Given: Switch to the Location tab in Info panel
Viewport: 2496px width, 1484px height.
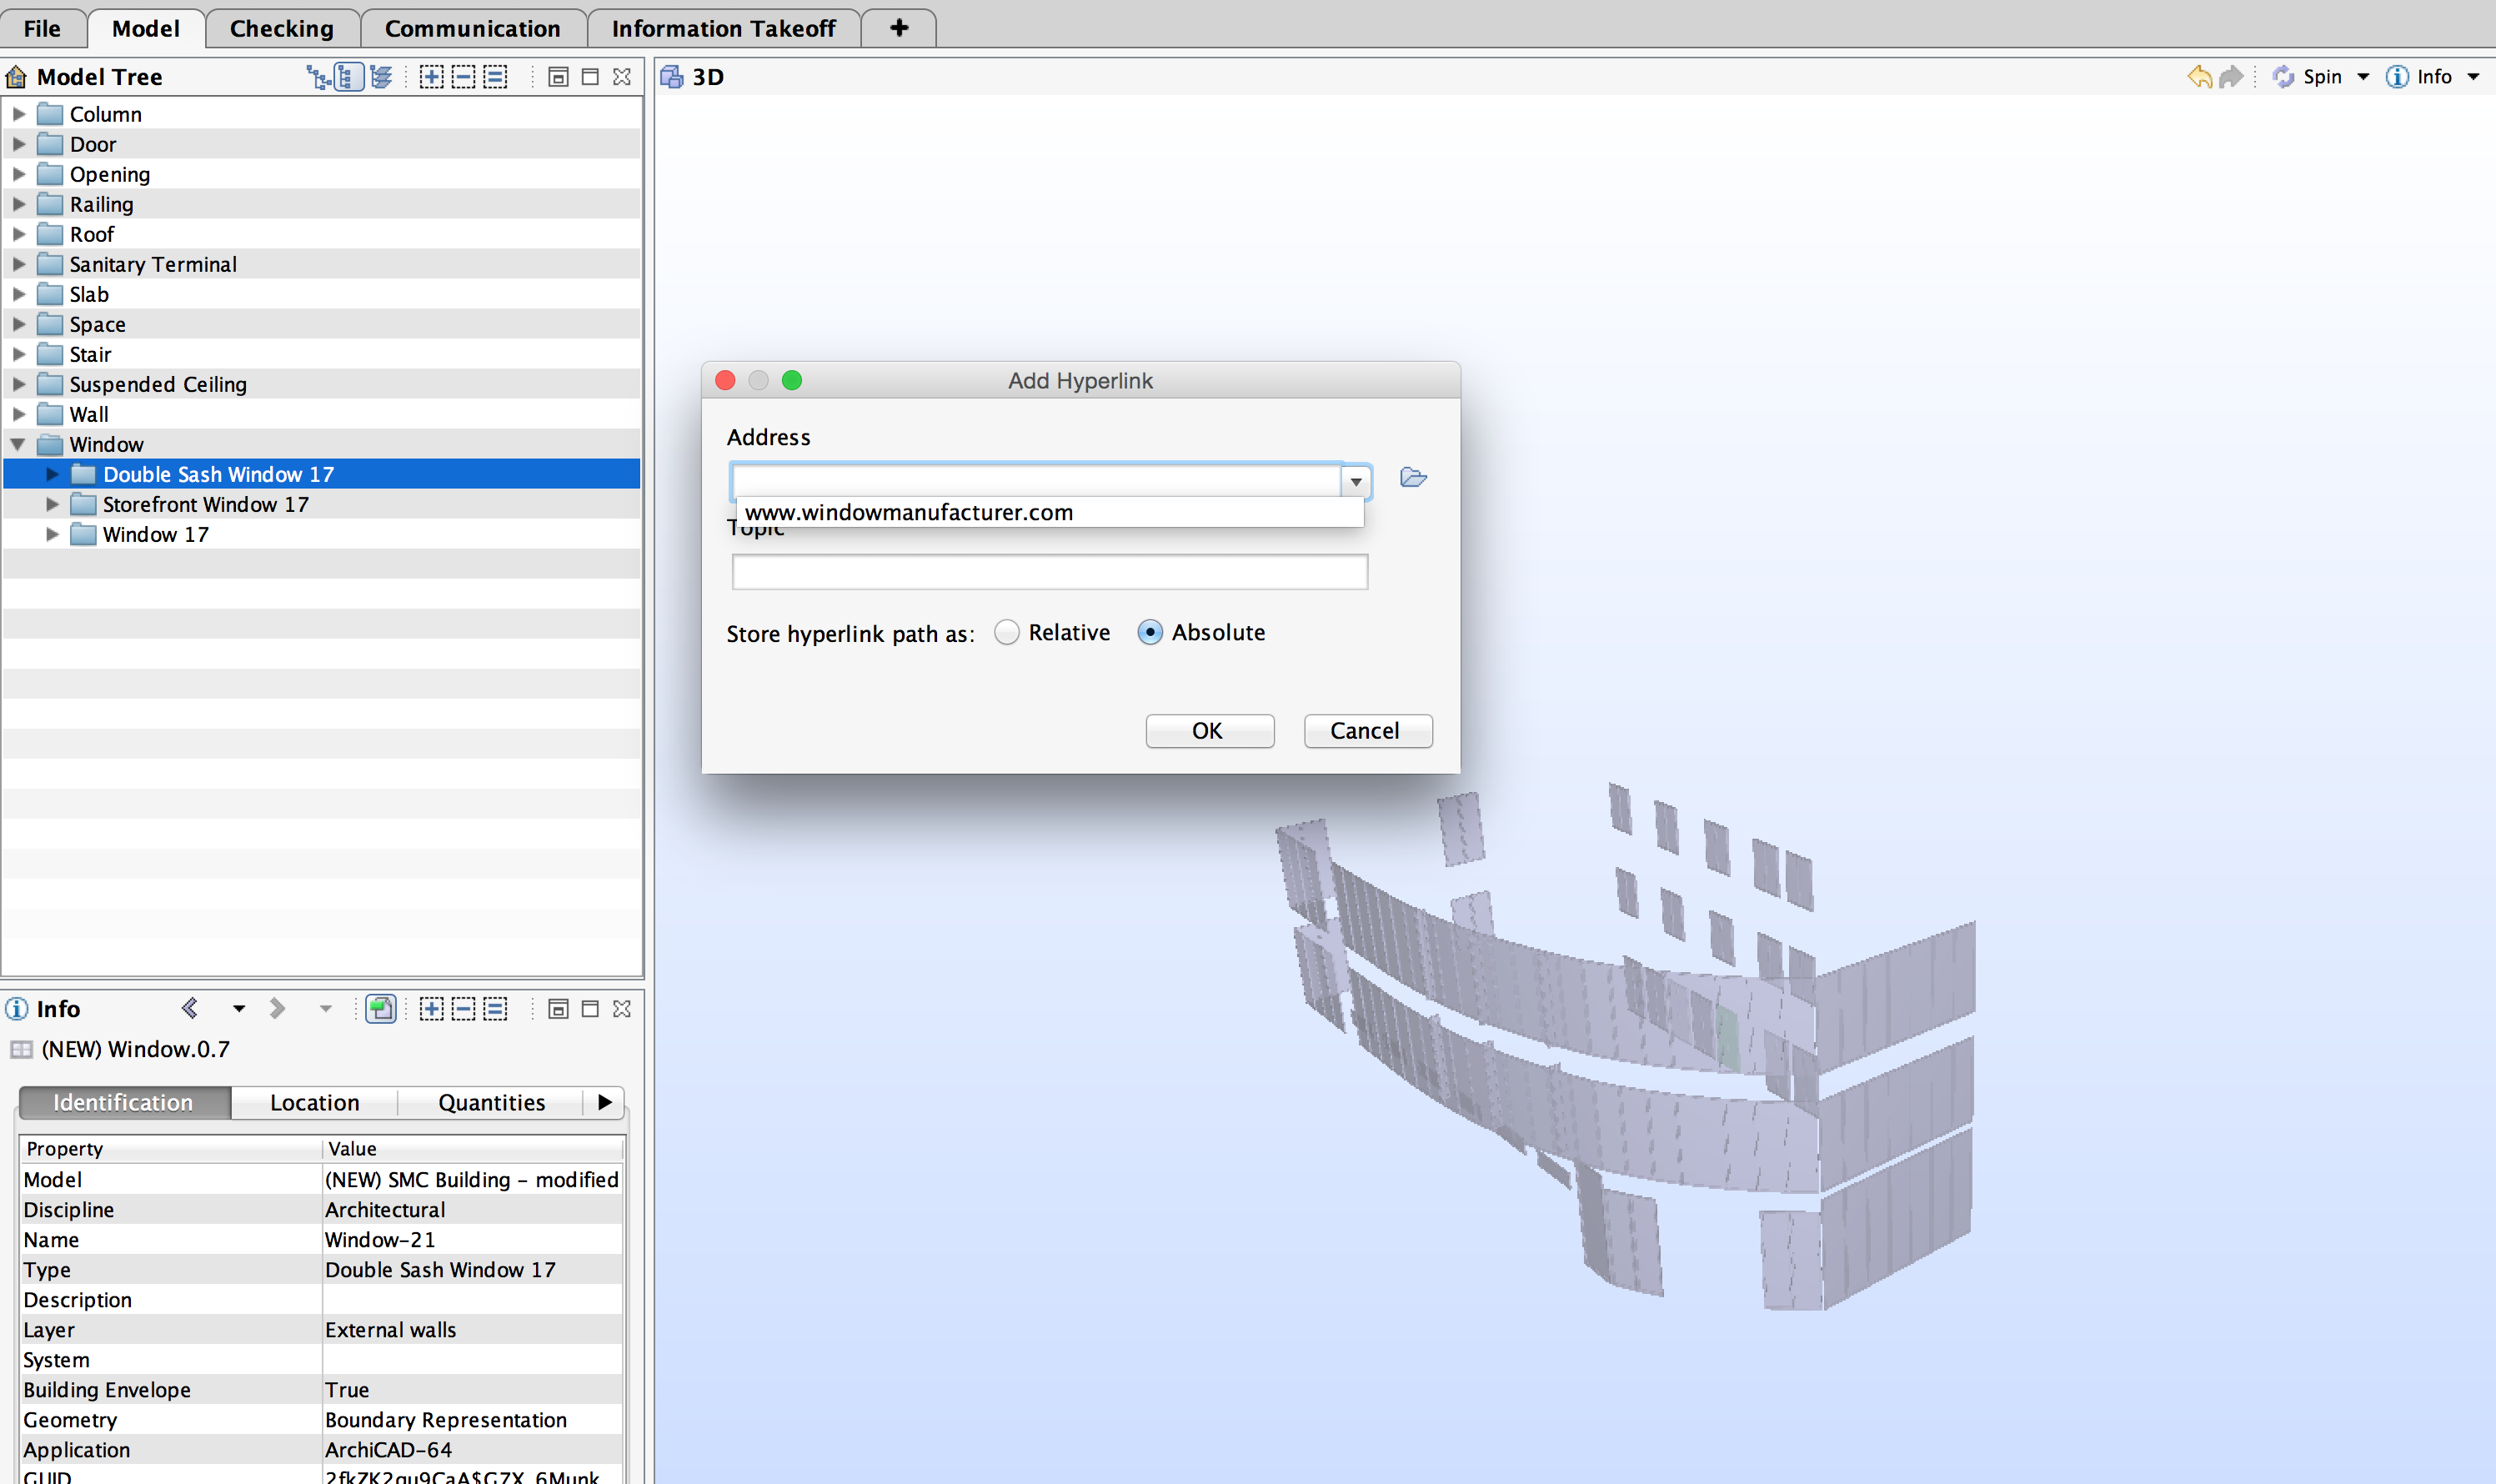Looking at the screenshot, I should [314, 1102].
